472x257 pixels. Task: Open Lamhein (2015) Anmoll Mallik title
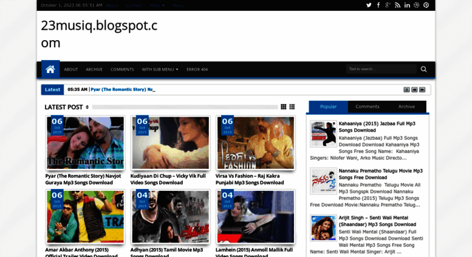pos(254,252)
